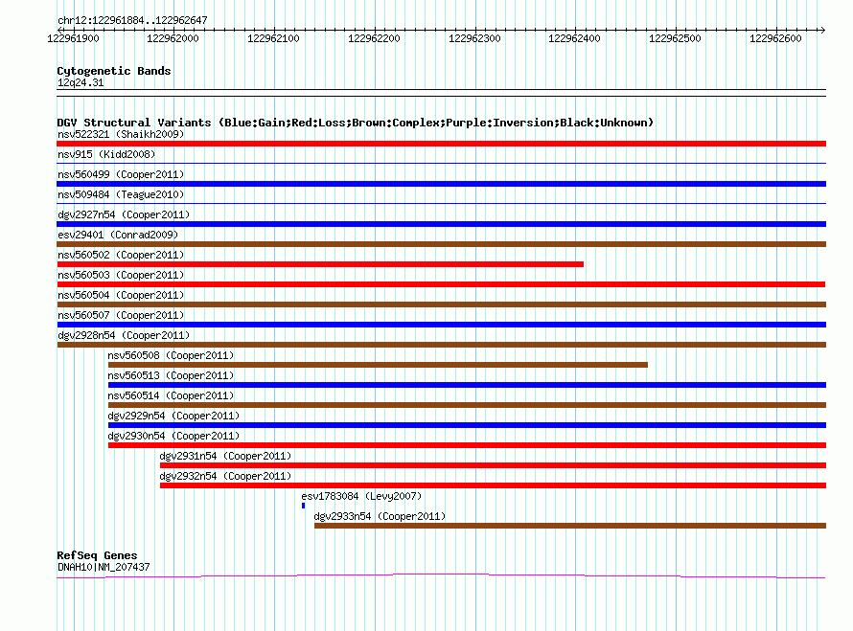This screenshot has width=853, height=631.
Task: Open the nsv522321 (Shaikh2009) label
Action: point(121,134)
